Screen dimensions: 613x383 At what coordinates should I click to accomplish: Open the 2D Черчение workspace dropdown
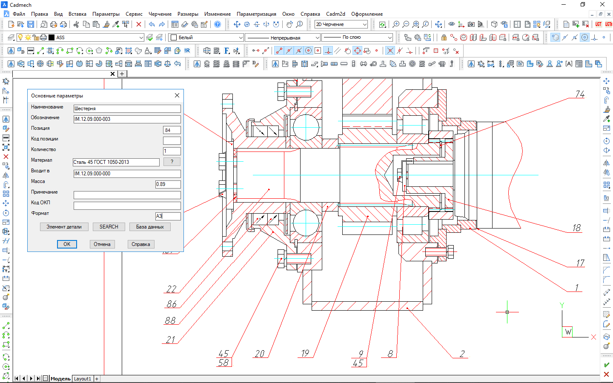pyautogui.click(x=364, y=24)
